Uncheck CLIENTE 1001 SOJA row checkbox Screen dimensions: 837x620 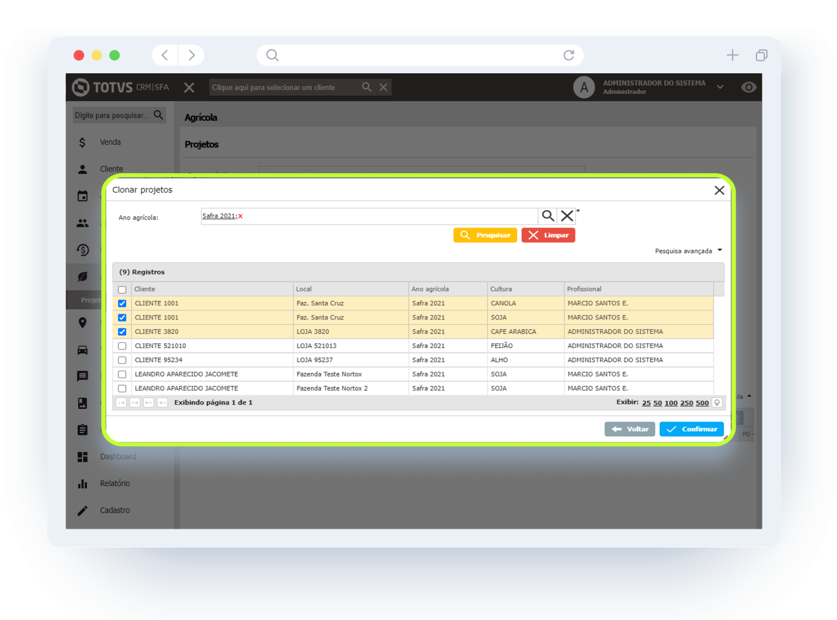pos(122,317)
